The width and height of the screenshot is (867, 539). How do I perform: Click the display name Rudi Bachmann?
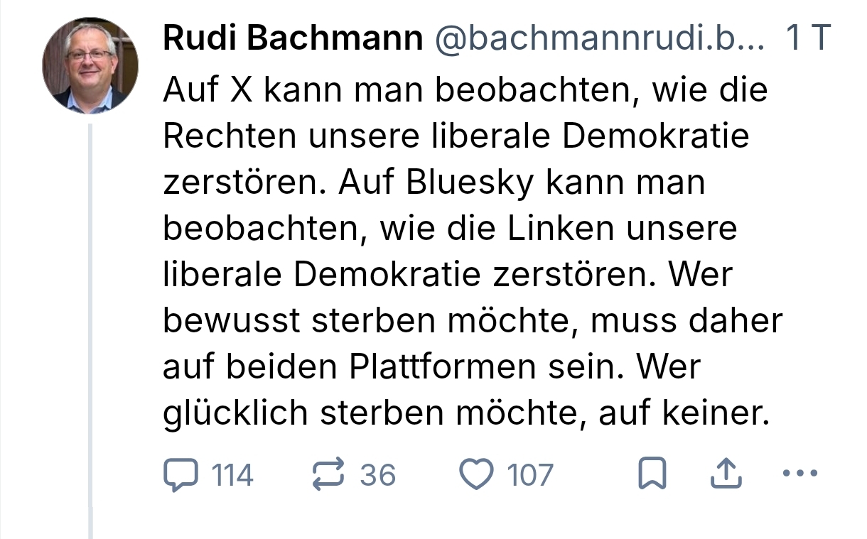pos(293,40)
